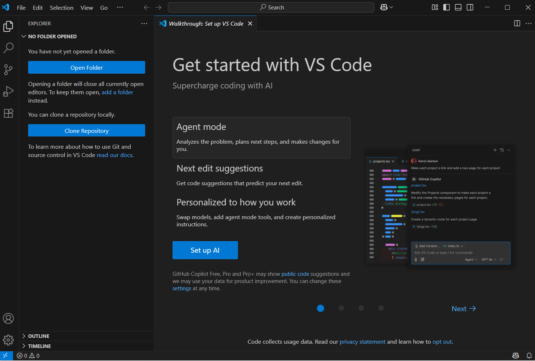
Task: Open the Selection menu
Action: pos(61,8)
